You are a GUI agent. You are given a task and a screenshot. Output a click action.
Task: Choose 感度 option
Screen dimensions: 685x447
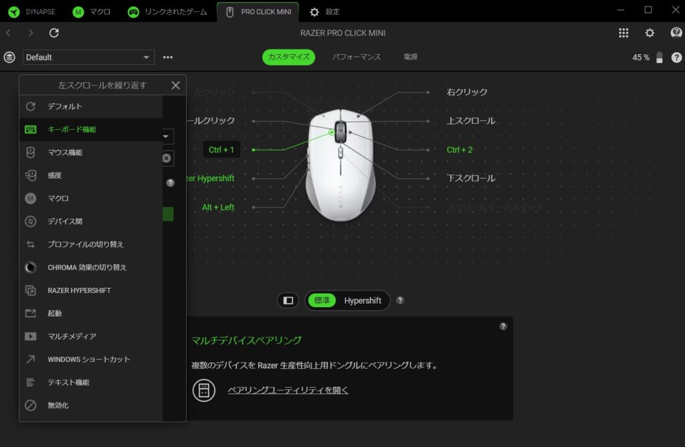click(91, 175)
